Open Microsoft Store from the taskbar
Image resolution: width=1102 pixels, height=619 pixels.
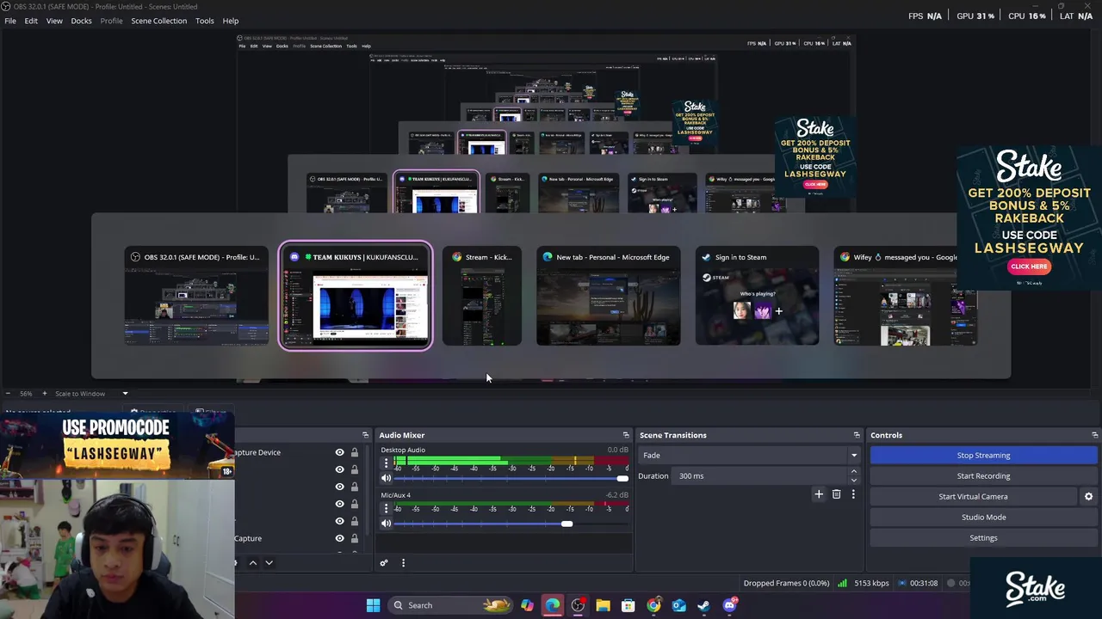click(x=628, y=605)
